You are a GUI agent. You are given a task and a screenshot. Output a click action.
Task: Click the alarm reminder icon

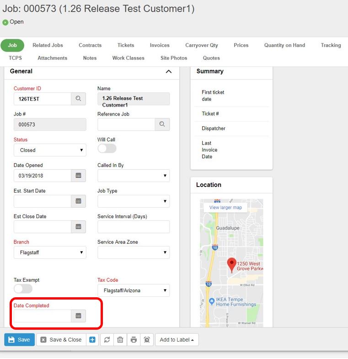click(147, 339)
